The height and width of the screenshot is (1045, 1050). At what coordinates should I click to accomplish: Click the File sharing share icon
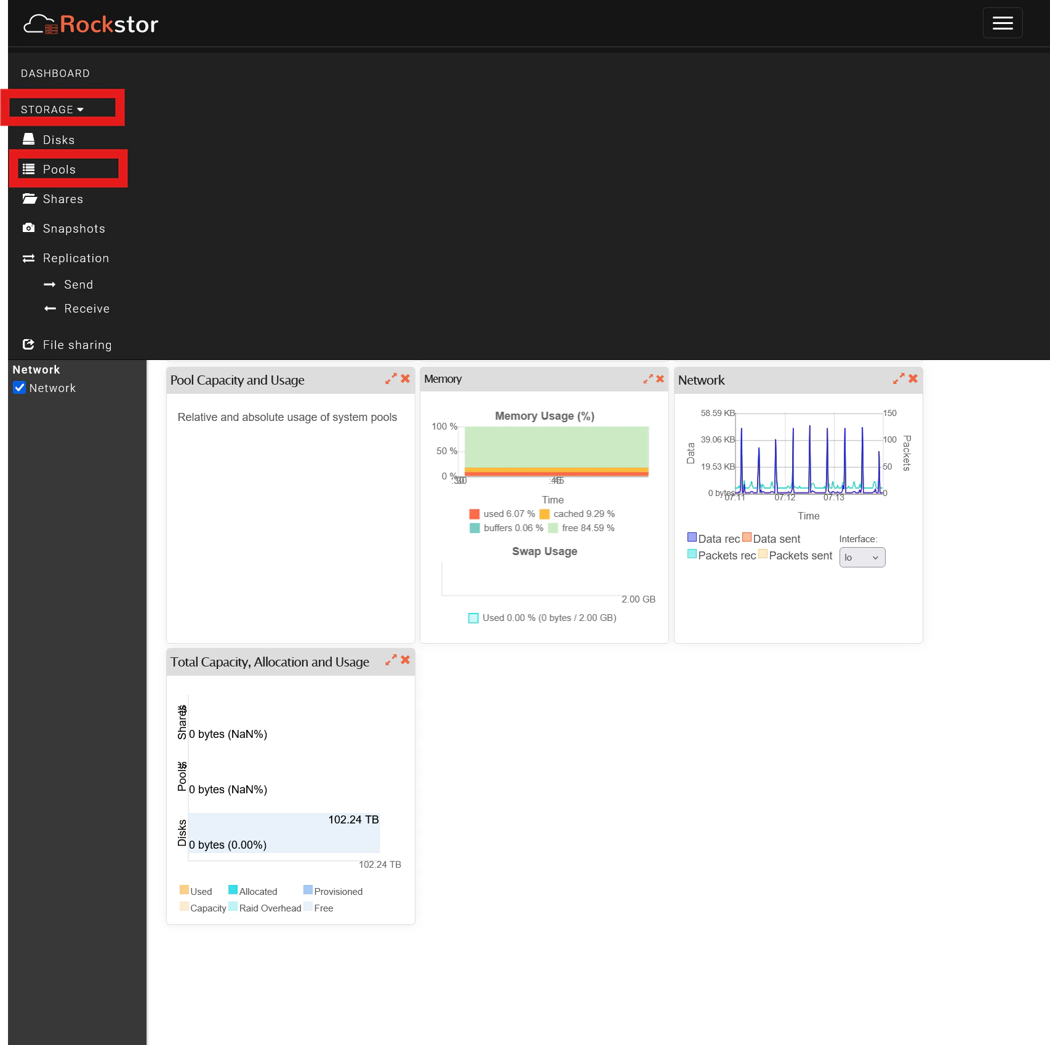(x=28, y=344)
